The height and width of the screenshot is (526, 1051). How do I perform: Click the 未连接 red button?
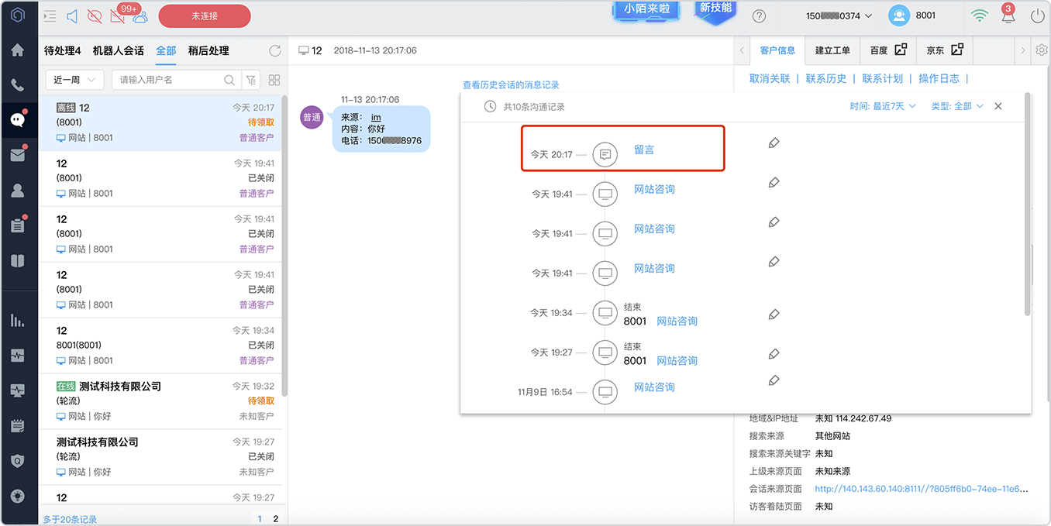(x=205, y=15)
